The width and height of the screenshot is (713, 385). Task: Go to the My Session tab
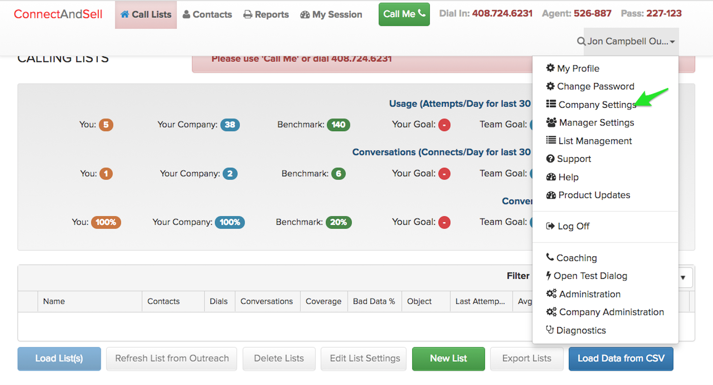coord(331,14)
